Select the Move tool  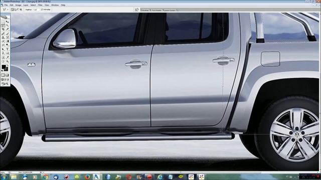point(8,21)
